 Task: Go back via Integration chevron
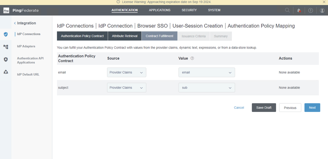point(15,23)
